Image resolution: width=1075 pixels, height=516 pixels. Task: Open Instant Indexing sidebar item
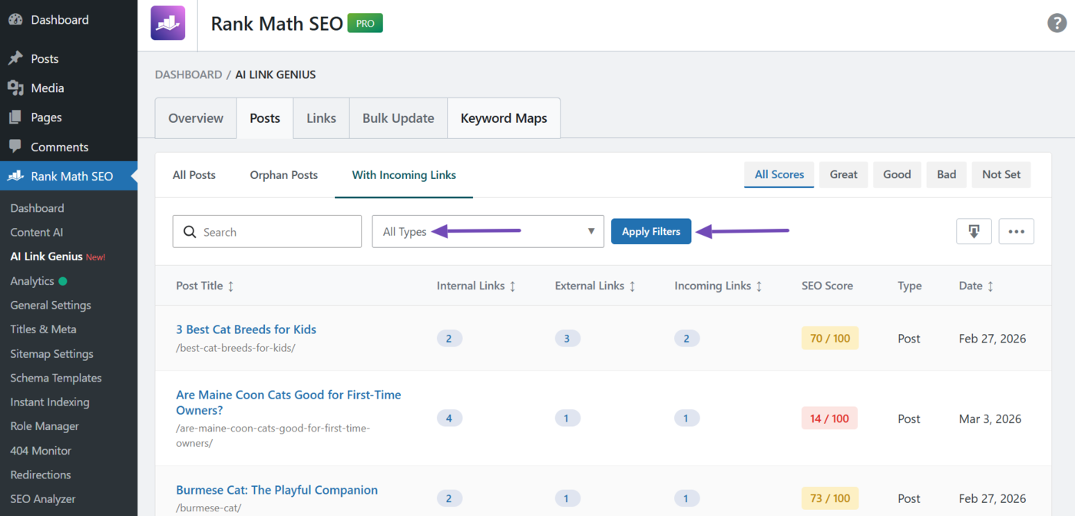click(50, 402)
